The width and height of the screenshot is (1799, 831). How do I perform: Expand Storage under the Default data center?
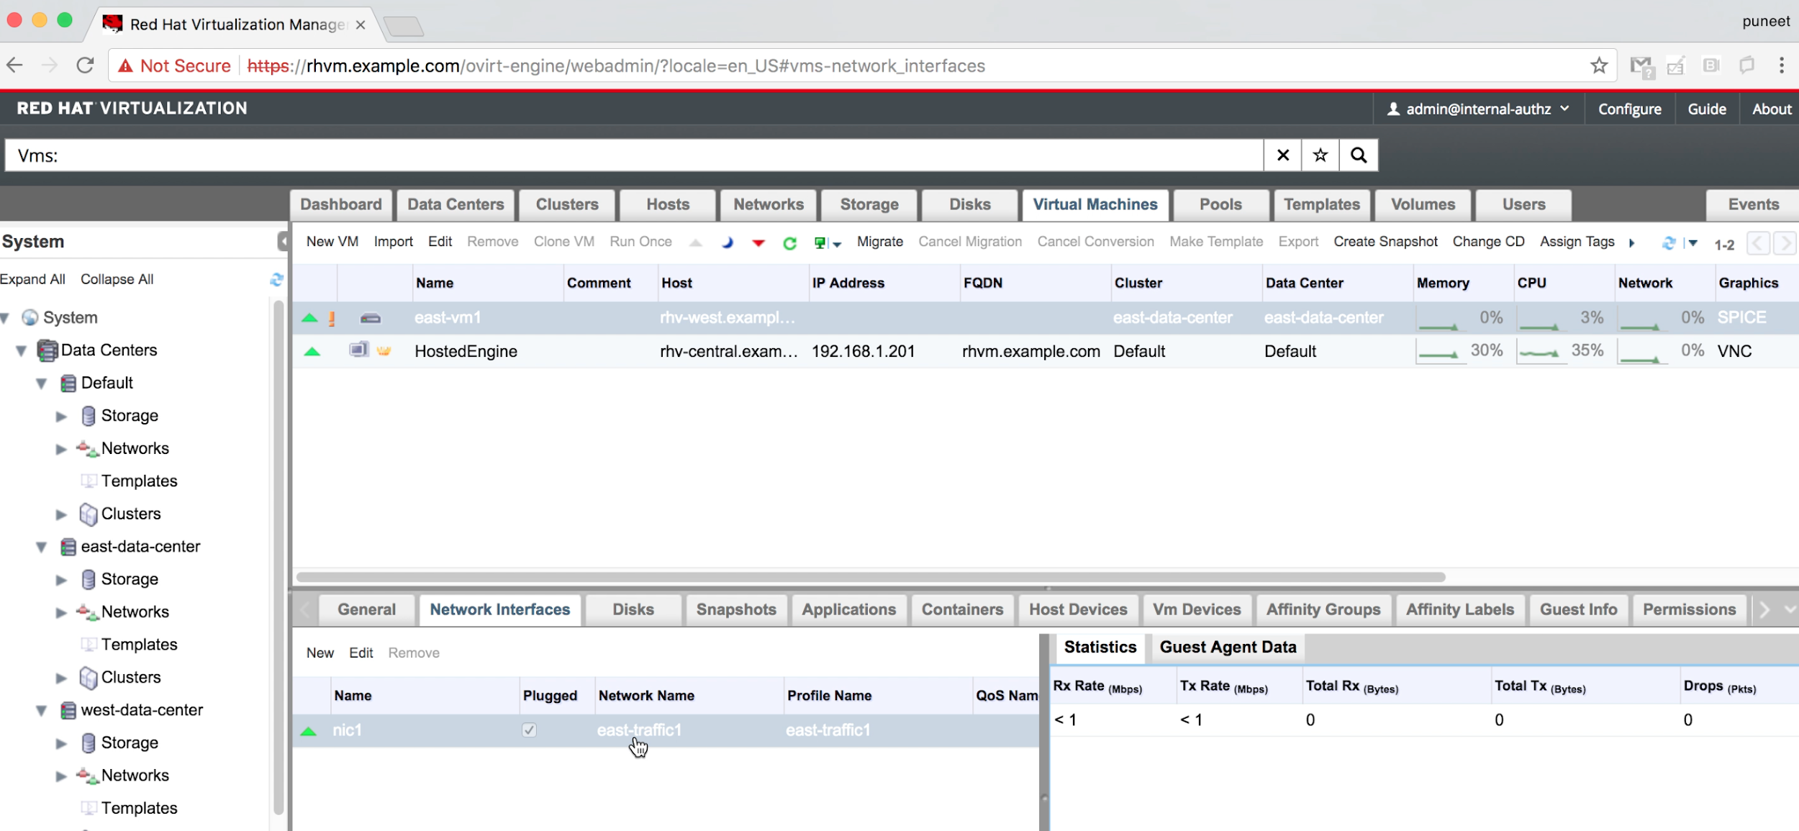pos(61,417)
